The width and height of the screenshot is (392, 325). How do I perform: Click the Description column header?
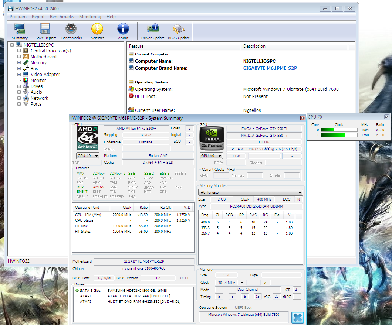click(294, 46)
